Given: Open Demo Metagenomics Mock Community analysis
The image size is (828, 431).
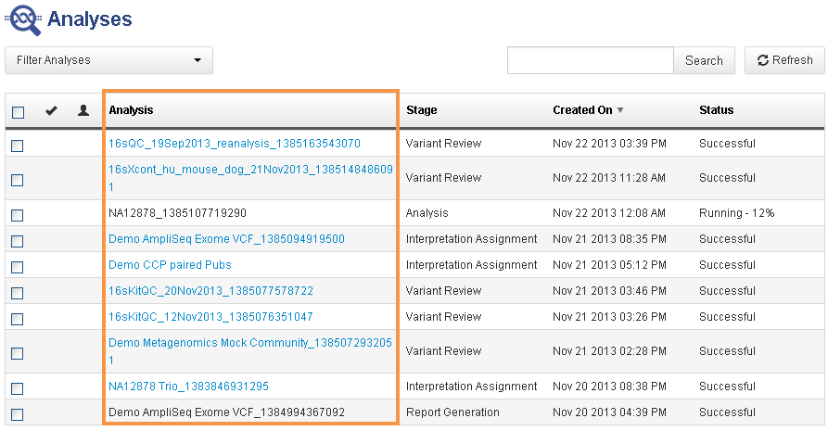Looking at the screenshot, I should tap(250, 343).
